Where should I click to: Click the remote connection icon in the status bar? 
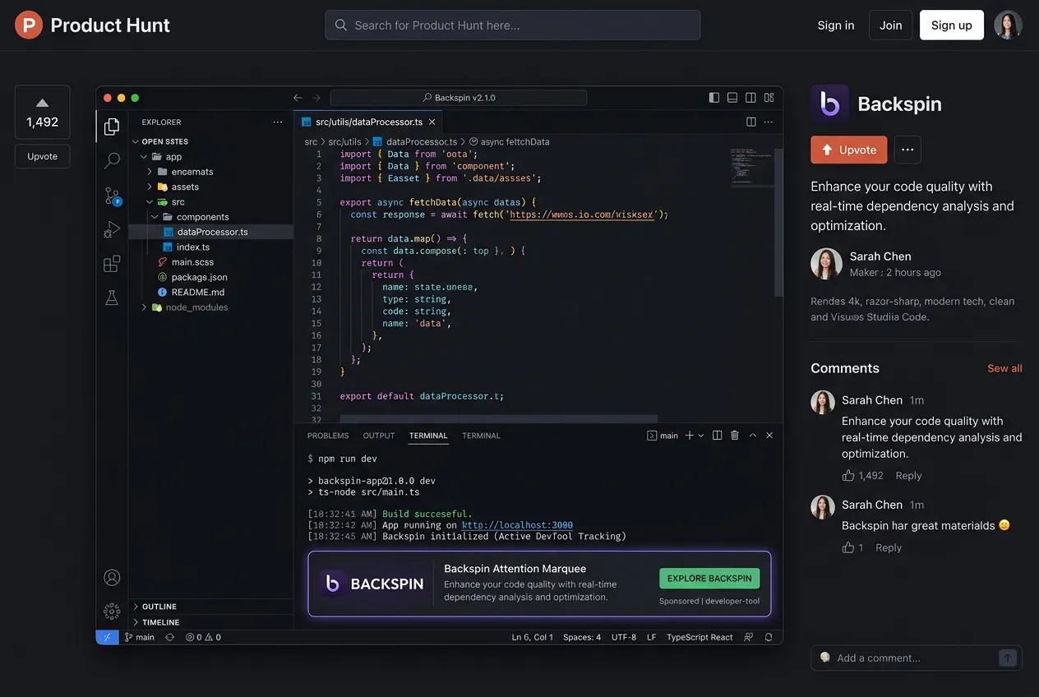pyautogui.click(x=108, y=637)
